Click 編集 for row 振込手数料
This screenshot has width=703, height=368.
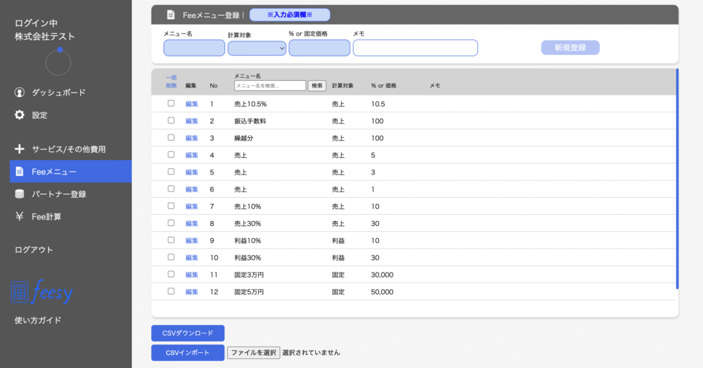192,121
